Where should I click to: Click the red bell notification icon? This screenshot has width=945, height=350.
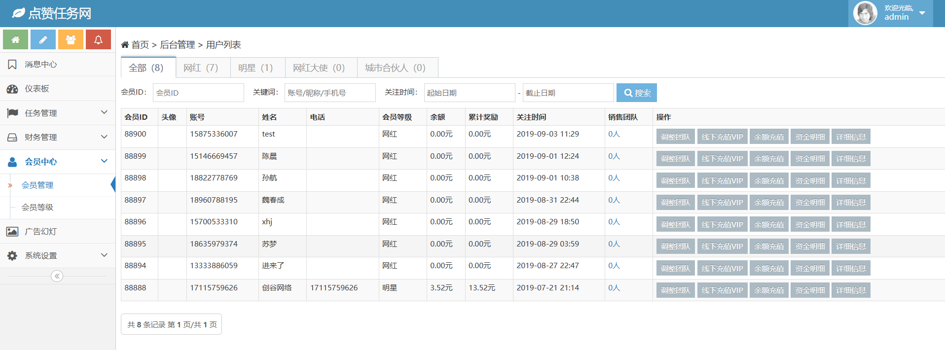[98, 39]
